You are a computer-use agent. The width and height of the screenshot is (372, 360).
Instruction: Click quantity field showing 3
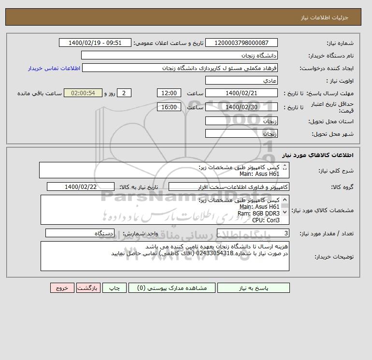tap(253, 233)
